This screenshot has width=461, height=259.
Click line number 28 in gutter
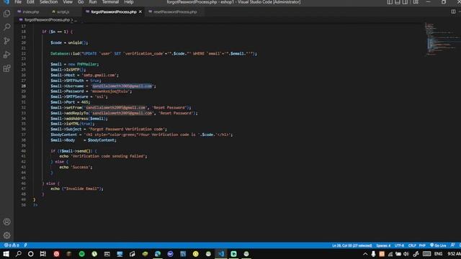24,86
